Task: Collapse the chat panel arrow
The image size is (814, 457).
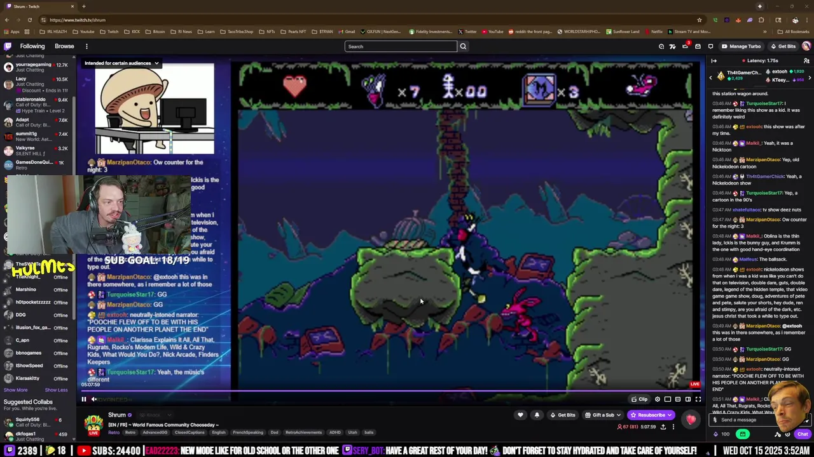Action: point(714,61)
